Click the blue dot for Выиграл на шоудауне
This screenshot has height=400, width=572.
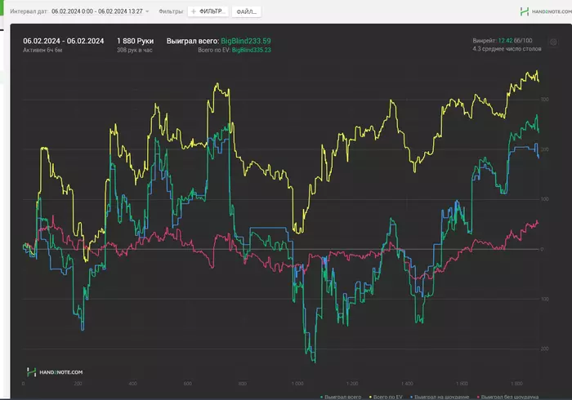412,397
